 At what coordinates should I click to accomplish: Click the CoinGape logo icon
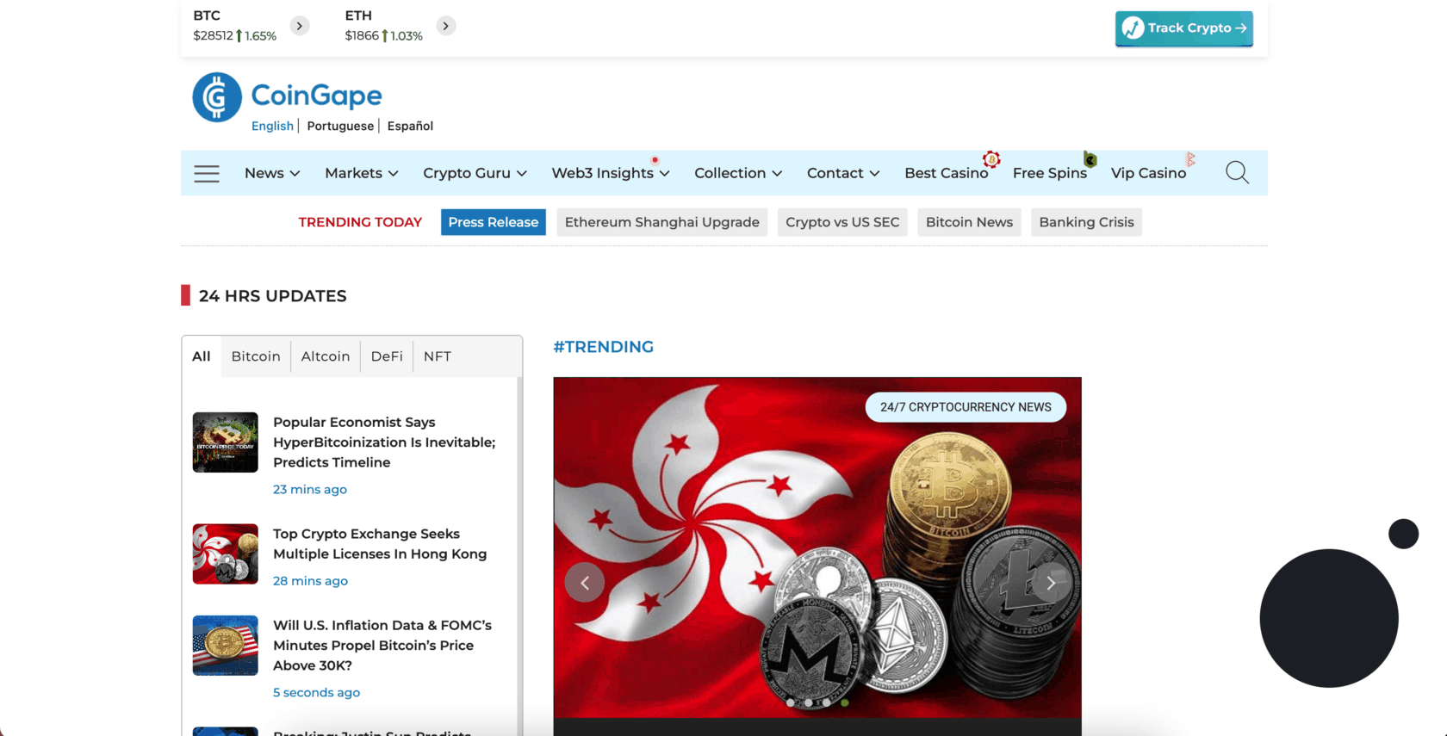click(x=217, y=97)
